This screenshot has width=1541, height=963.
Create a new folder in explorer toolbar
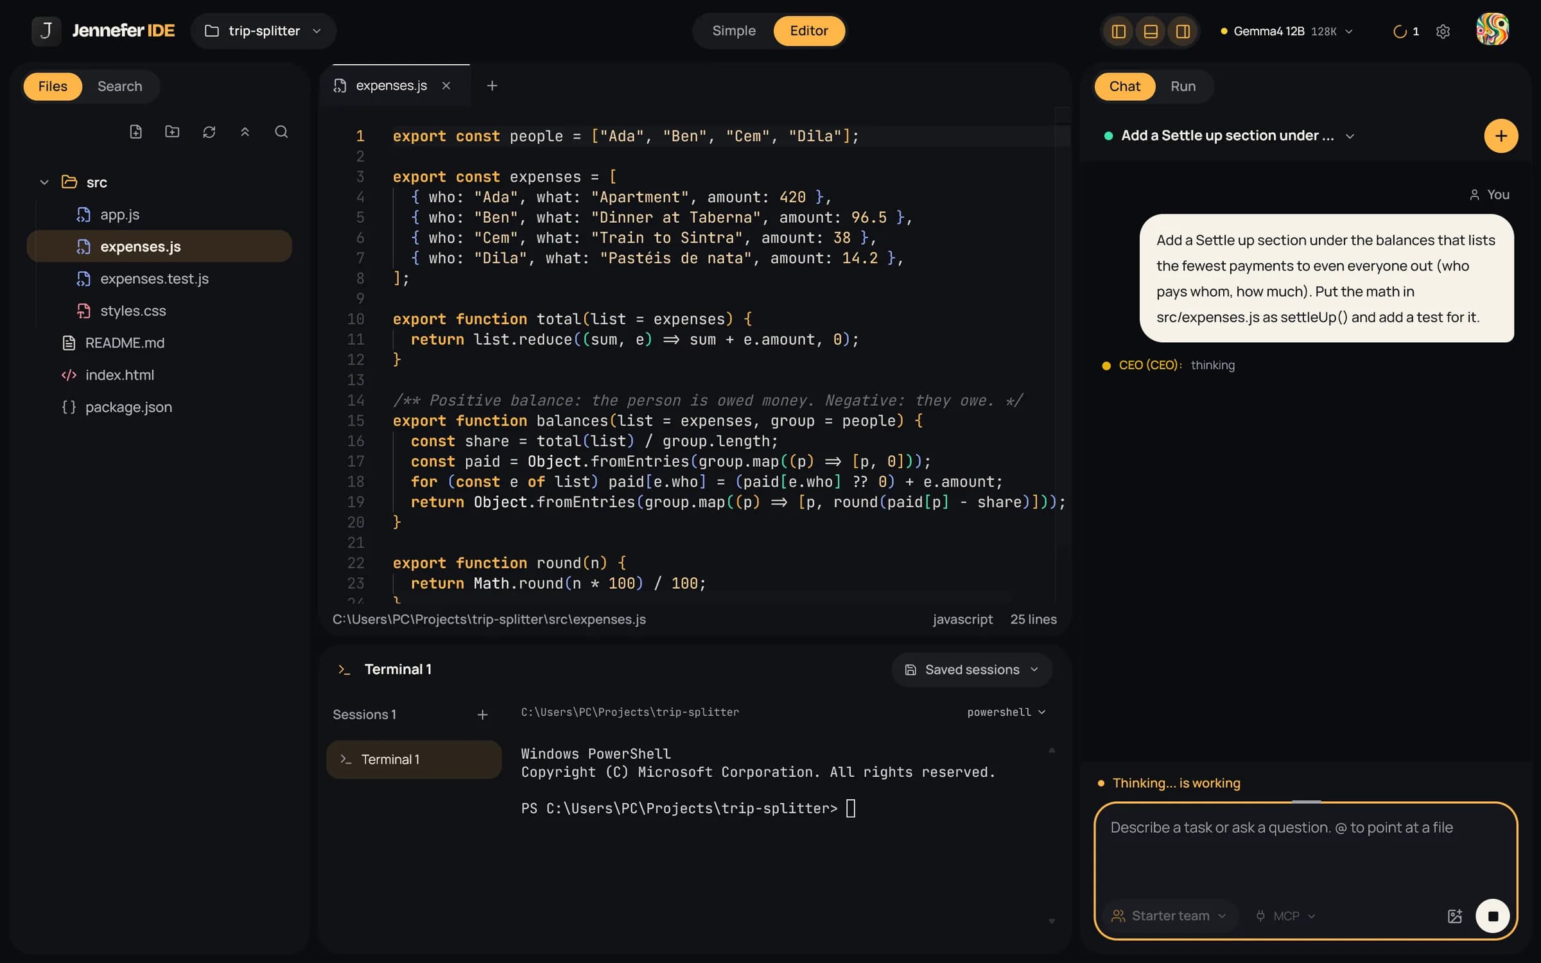172,132
